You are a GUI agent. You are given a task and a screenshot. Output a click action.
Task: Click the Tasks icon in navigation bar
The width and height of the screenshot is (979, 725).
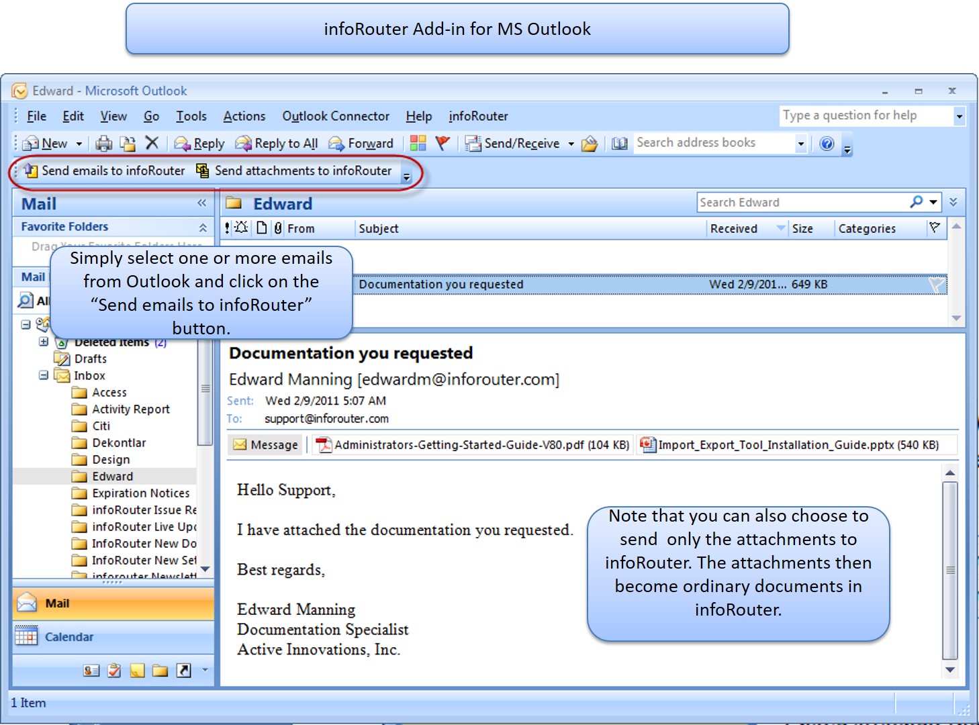pyautogui.click(x=114, y=670)
